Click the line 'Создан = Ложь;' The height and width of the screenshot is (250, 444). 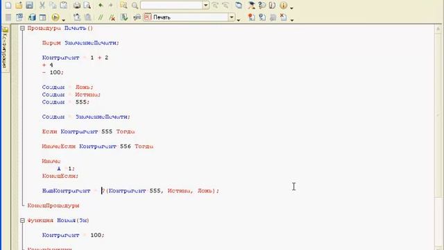pos(67,87)
